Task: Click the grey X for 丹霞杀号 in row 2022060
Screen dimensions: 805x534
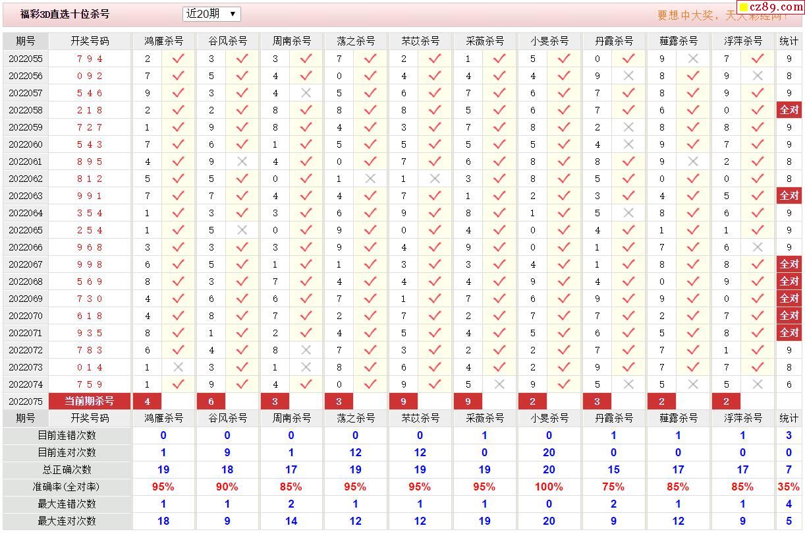Action: 628,144
